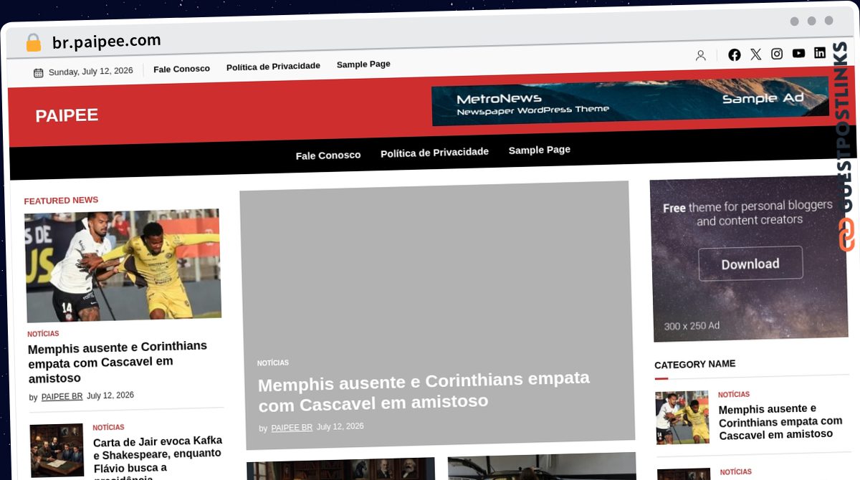Image resolution: width=860 pixels, height=480 pixels.
Task: Click the FEATURED NEWS heading
Action: coord(61,201)
